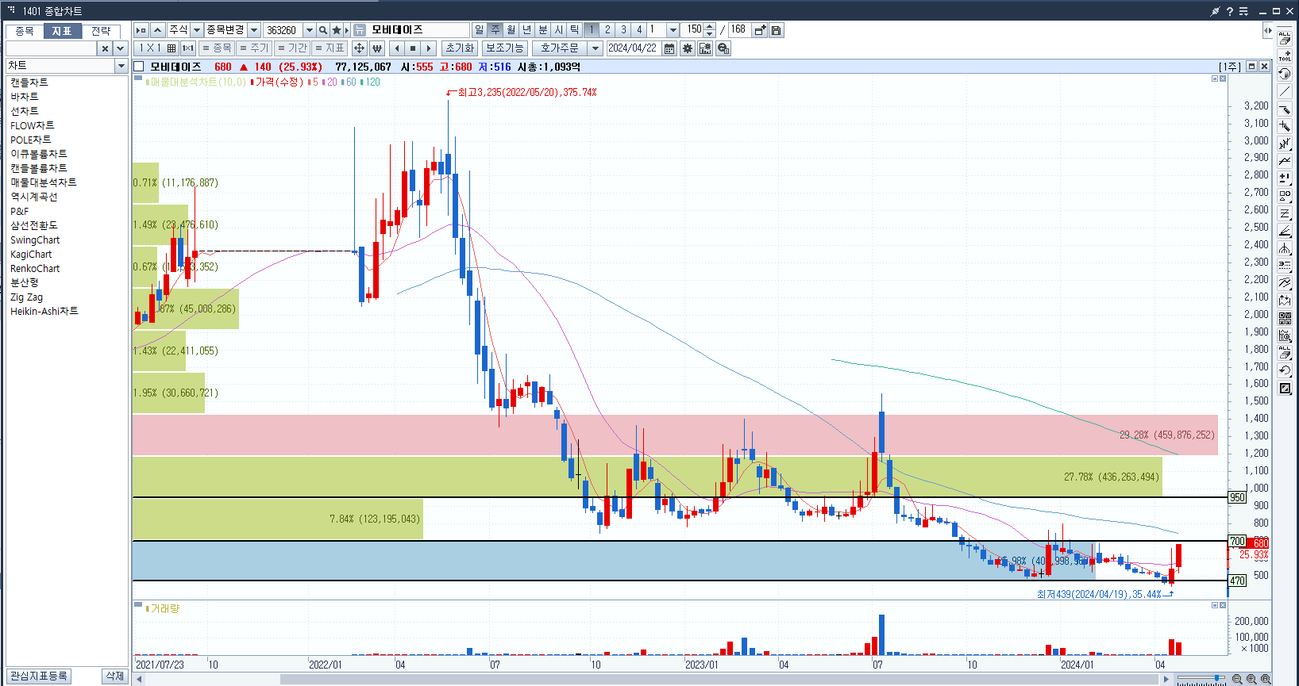
Task: Open chart settings gear icon
Action: [688, 48]
